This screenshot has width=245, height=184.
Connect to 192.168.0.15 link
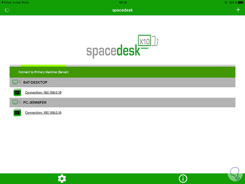click(x=43, y=113)
